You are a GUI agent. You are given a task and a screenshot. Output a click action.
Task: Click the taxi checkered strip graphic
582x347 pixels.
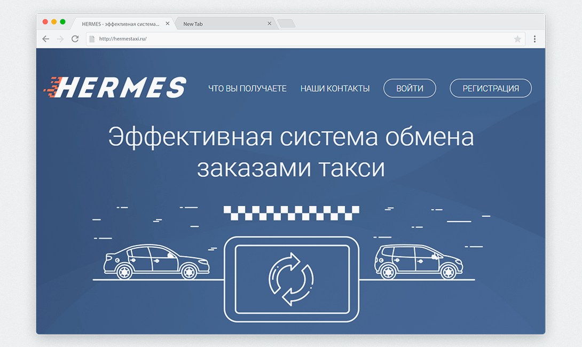click(x=292, y=213)
